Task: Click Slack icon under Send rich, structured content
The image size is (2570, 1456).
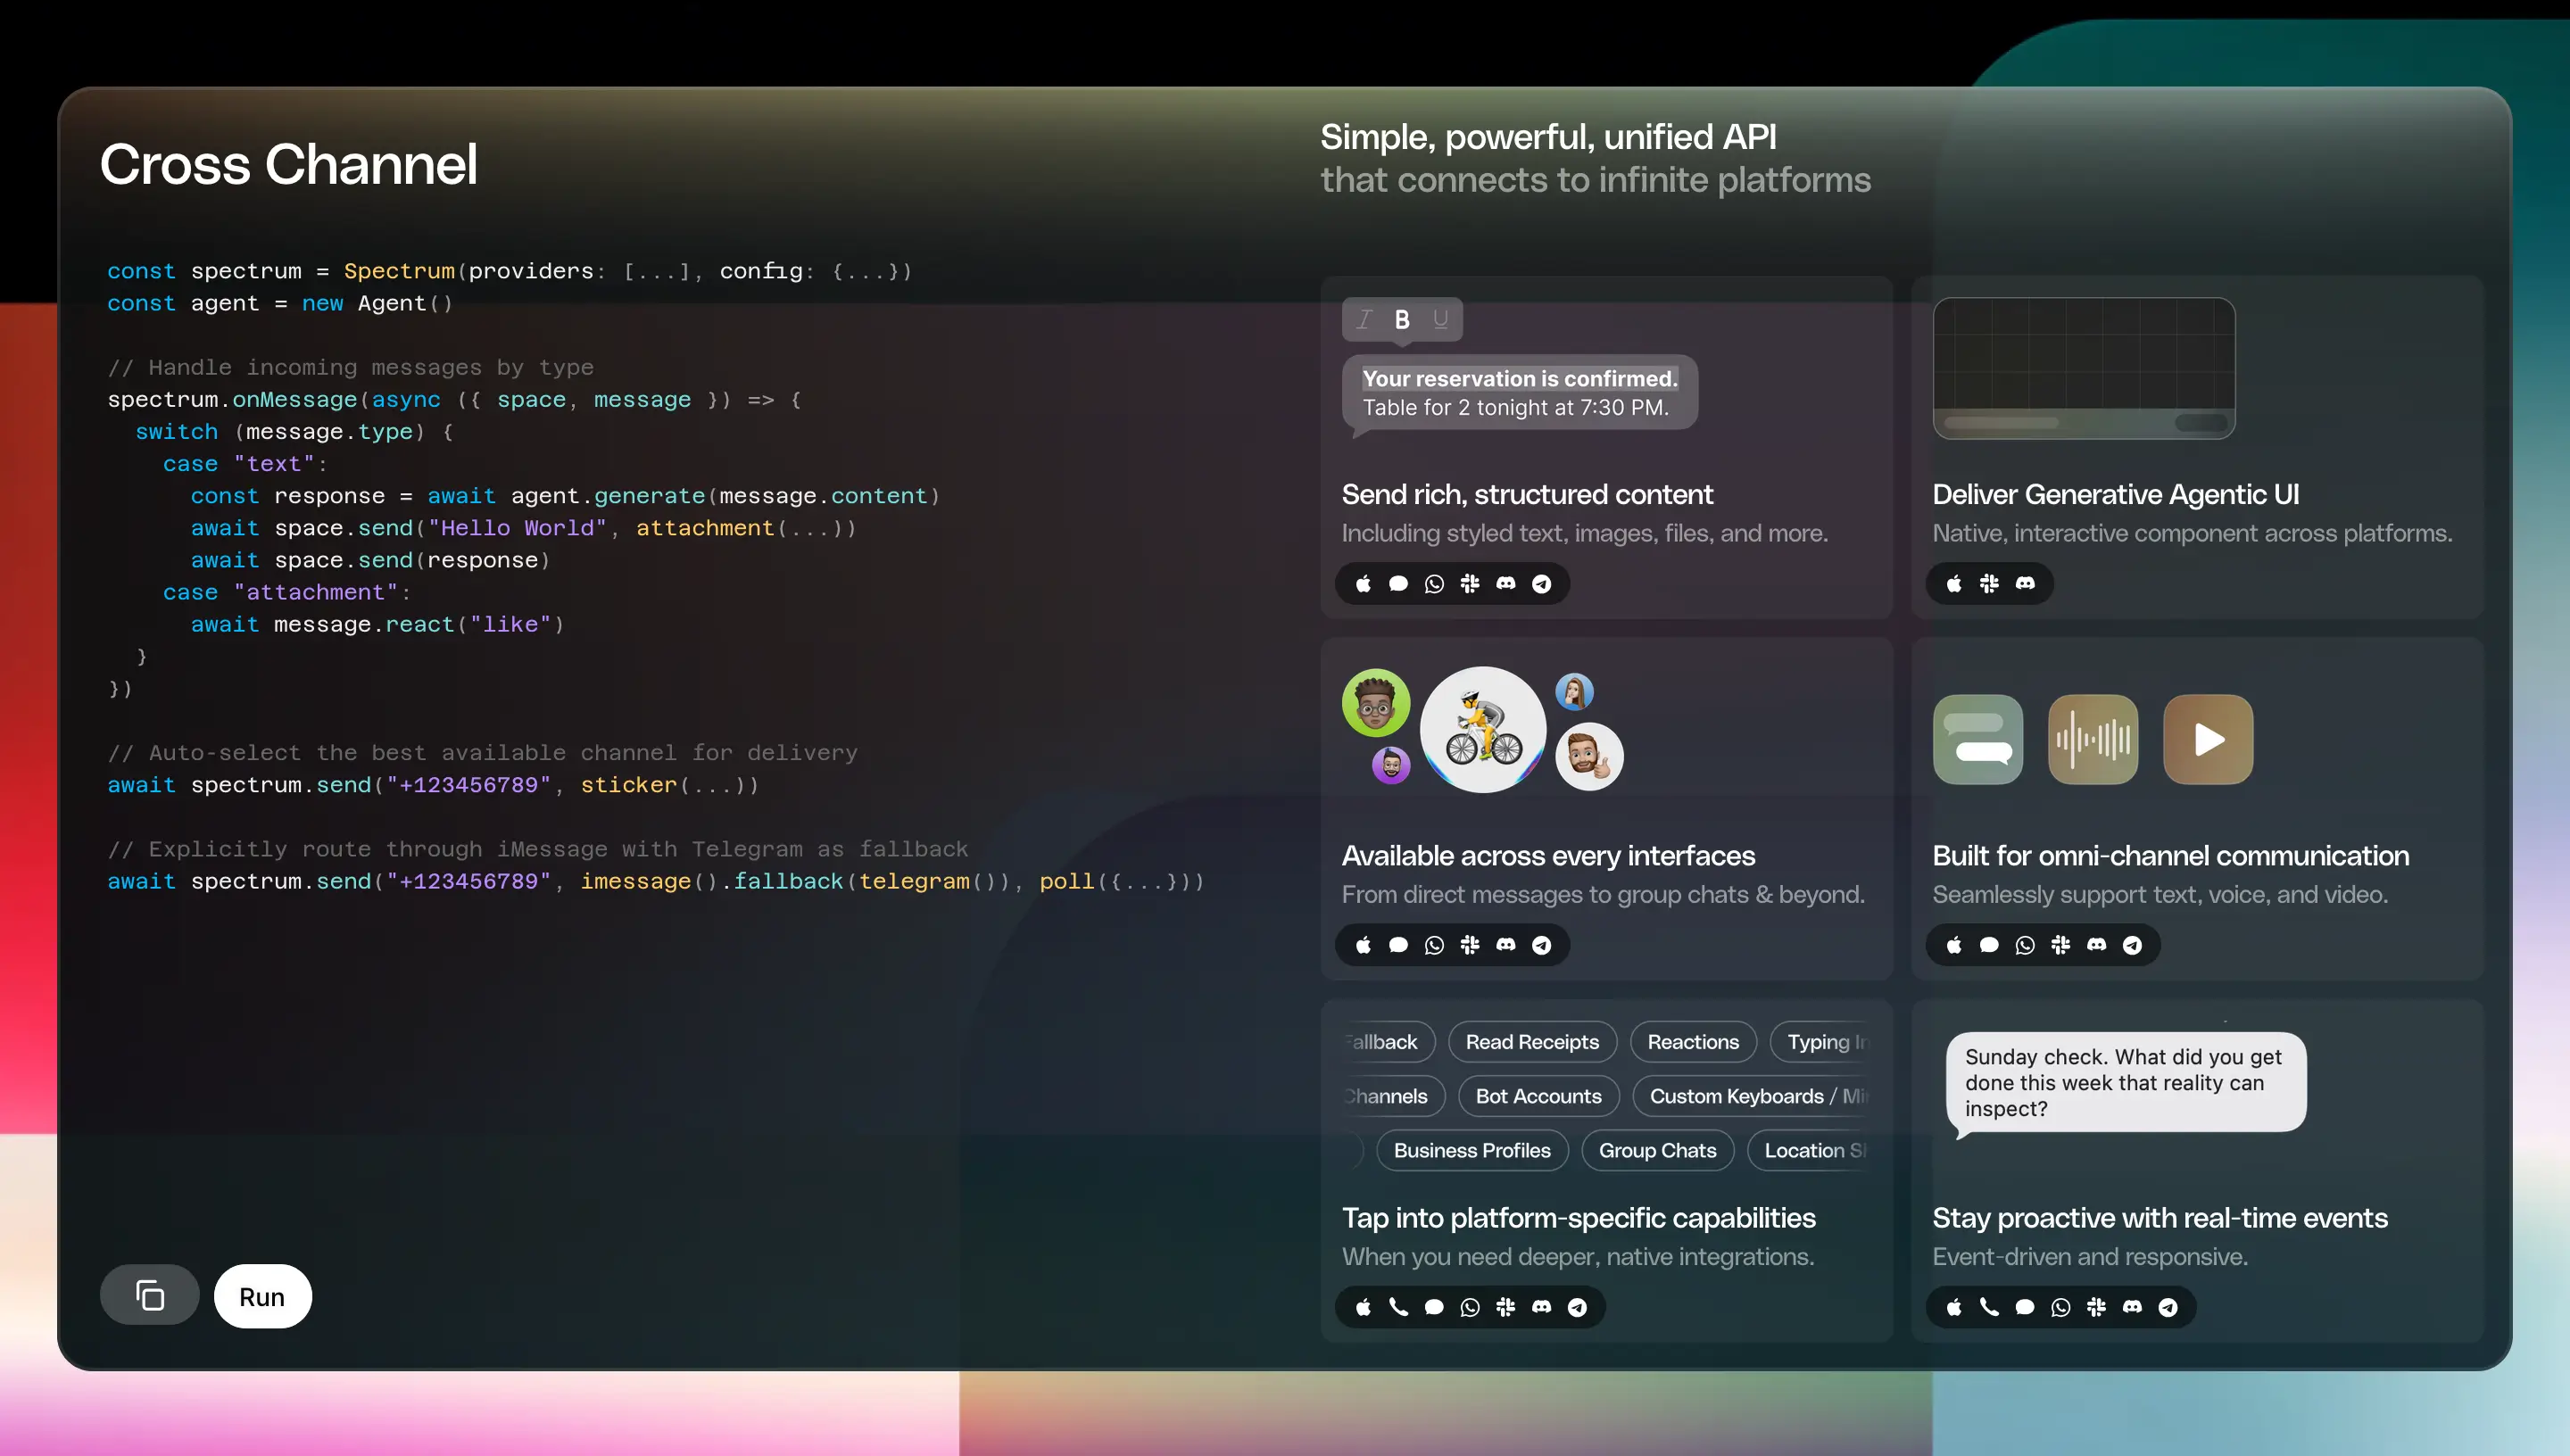Action: click(x=1470, y=583)
